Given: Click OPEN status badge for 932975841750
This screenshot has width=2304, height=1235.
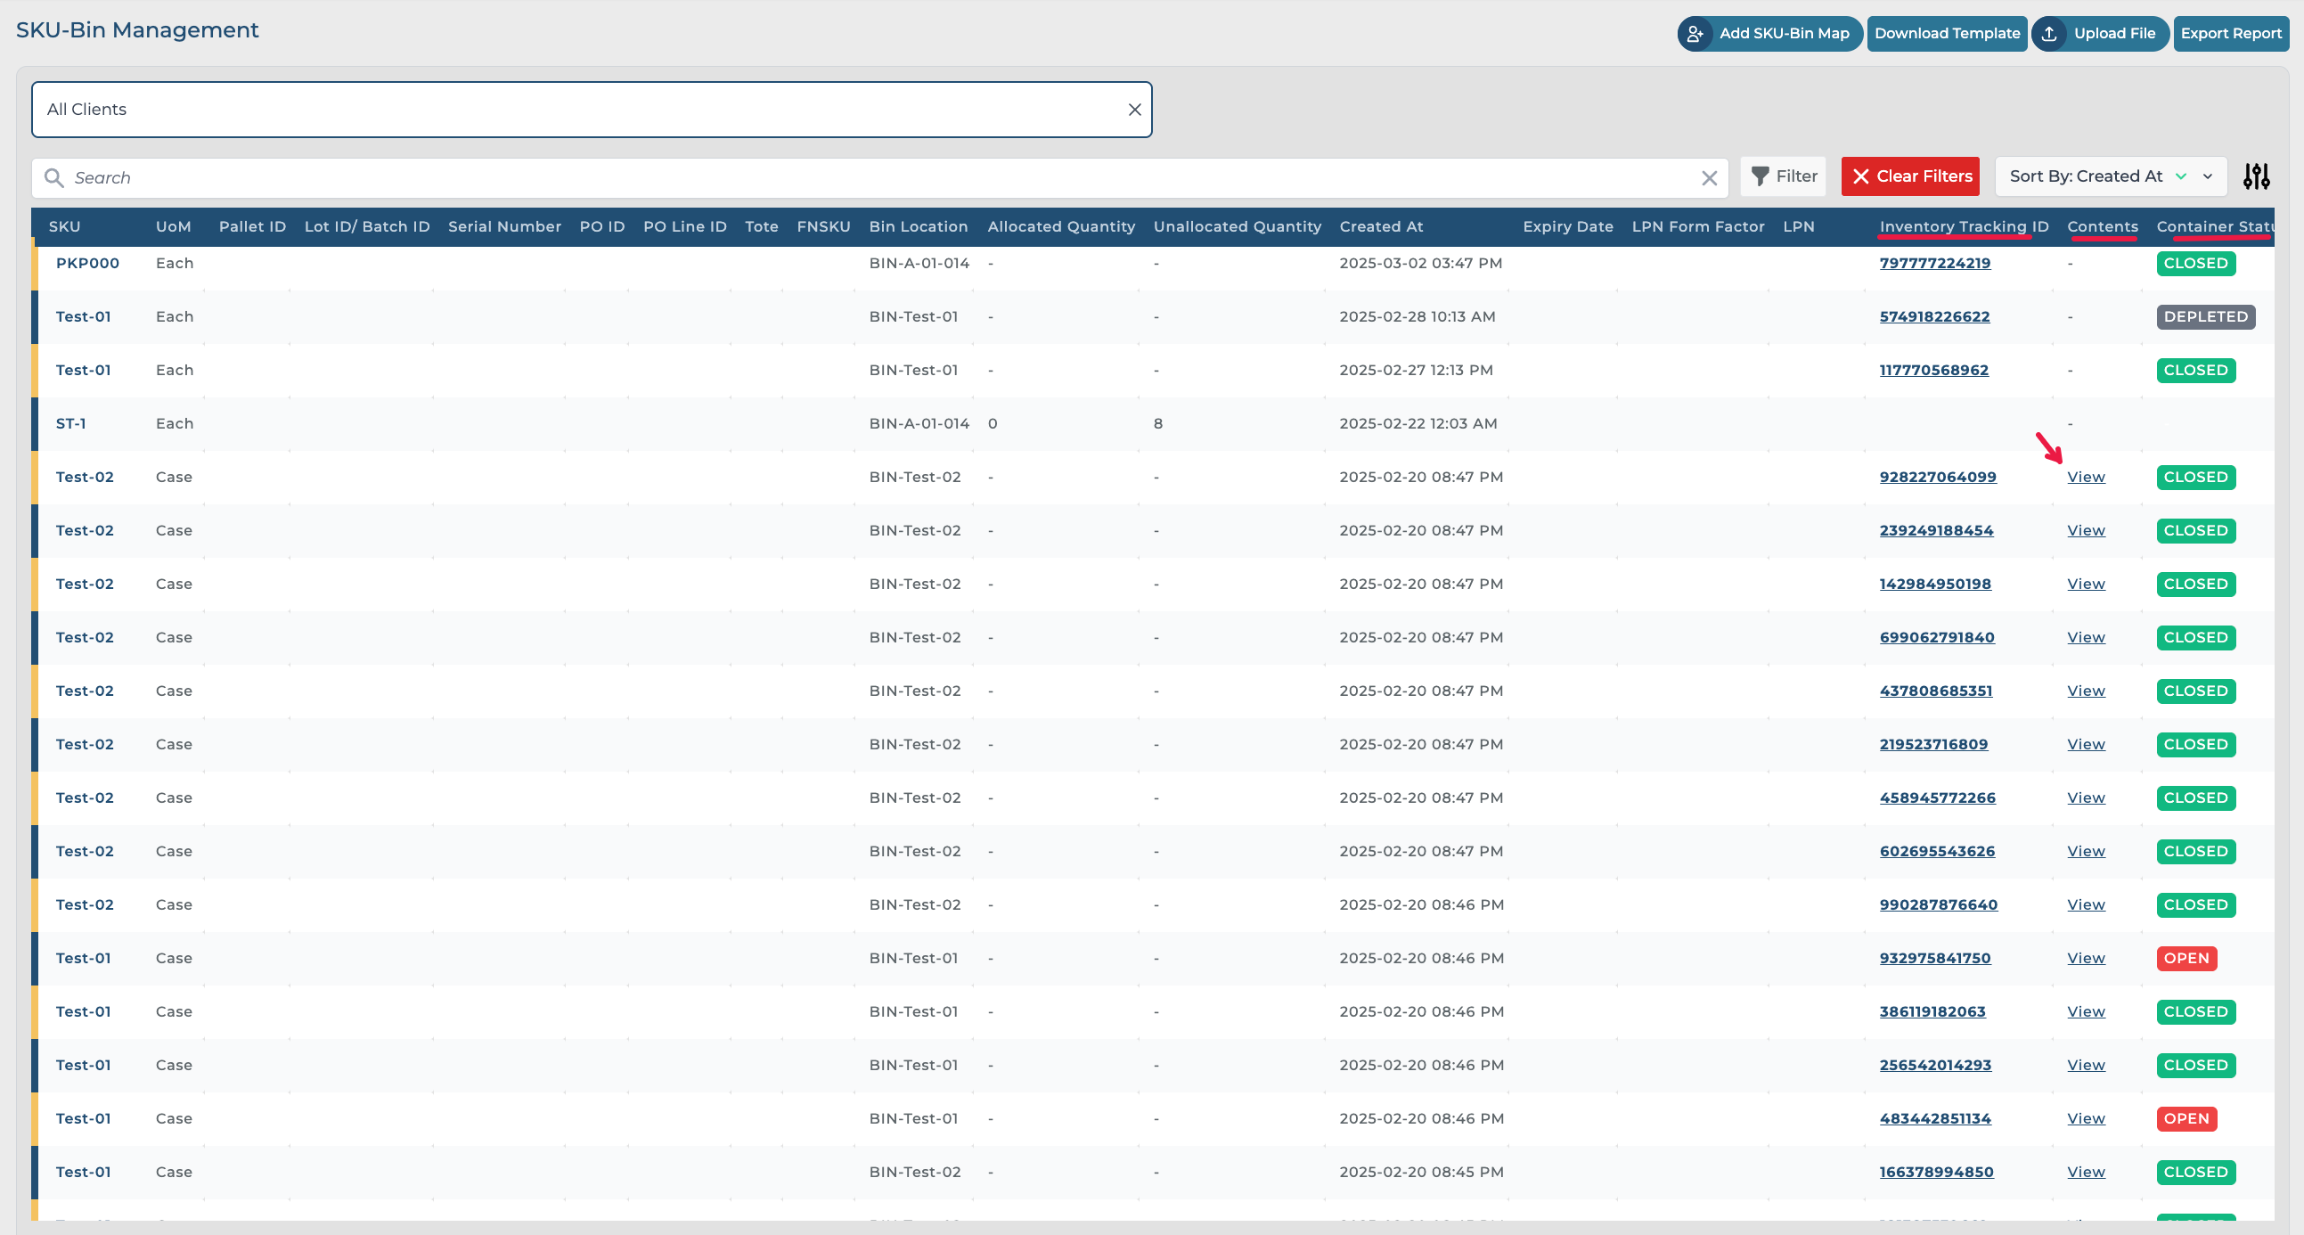Looking at the screenshot, I should pyautogui.click(x=2186, y=958).
